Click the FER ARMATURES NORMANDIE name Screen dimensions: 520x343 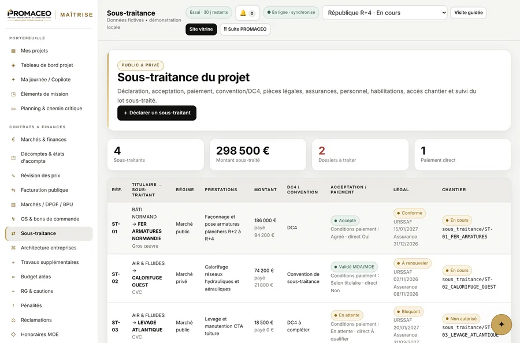pyautogui.click(x=147, y=232)
